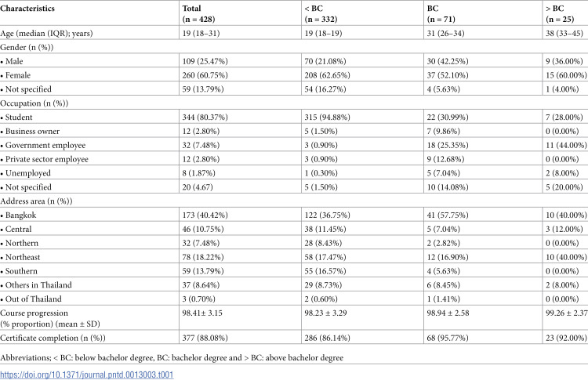Select the Out of Thailand row label

click(x=31, y=299)
